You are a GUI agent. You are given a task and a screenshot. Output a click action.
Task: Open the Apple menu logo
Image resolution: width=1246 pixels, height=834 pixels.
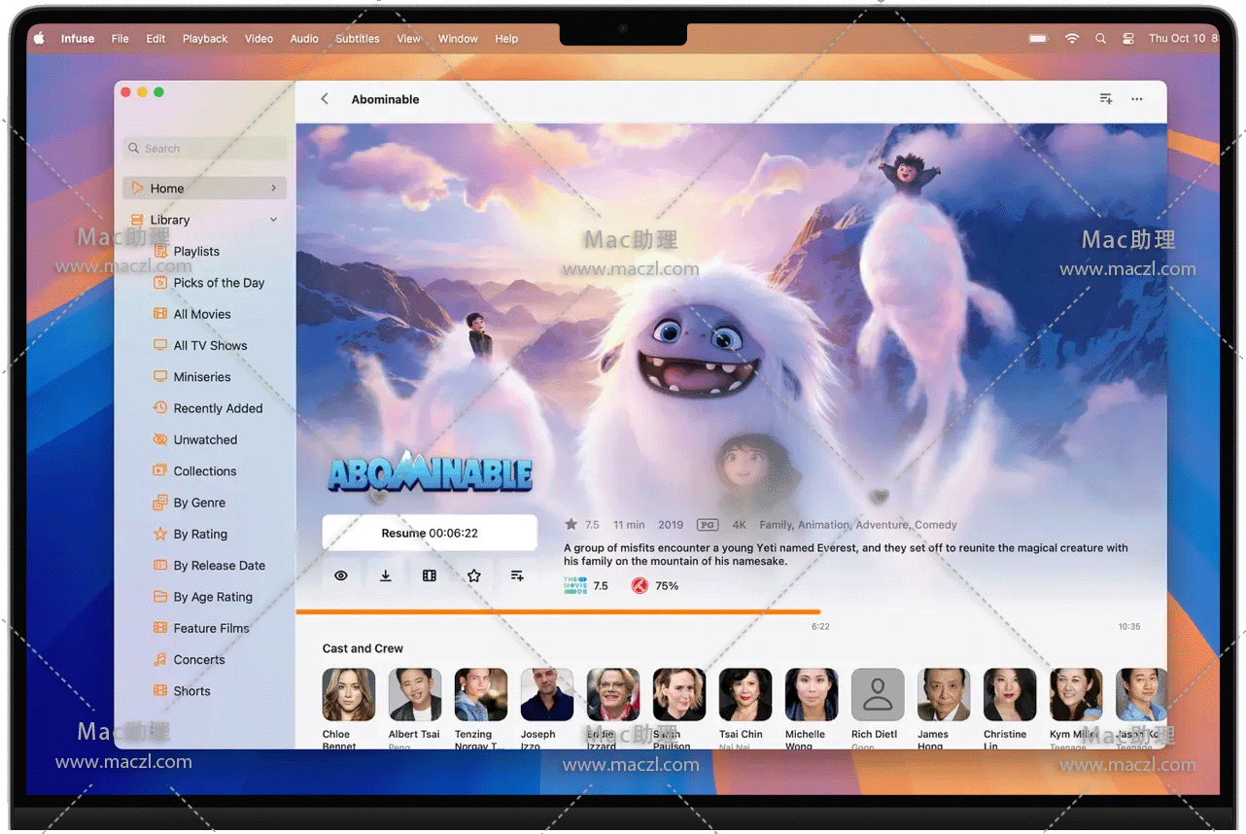(40, 39)
